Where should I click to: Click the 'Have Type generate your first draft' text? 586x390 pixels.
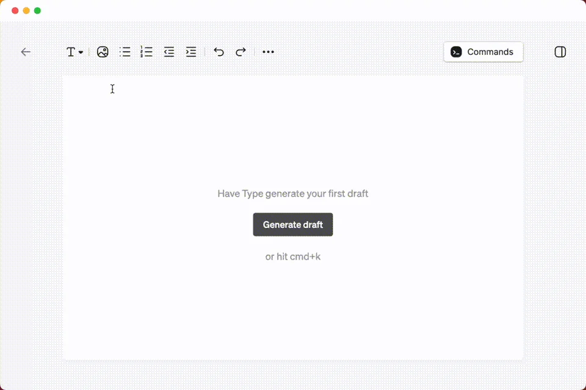pyautogui.click(x=293, y=193)
